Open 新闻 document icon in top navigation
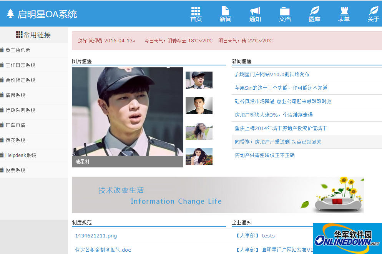Viewport: 382px width, 254px height. point(225,11)
